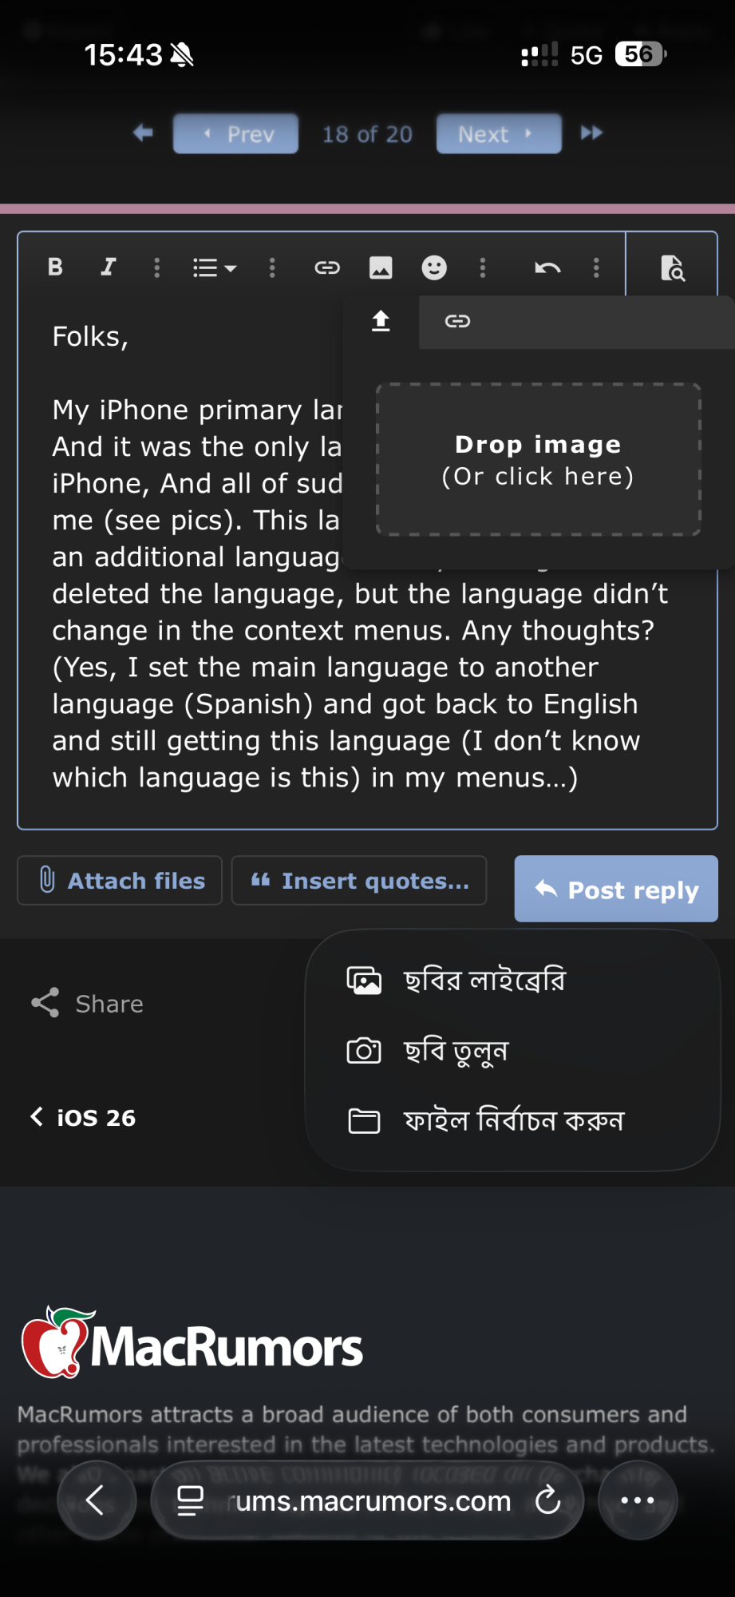The width and height of the screenshot is (735, 1597).
Task: Switch to the upload image tab
Action: tap(381, 322)
